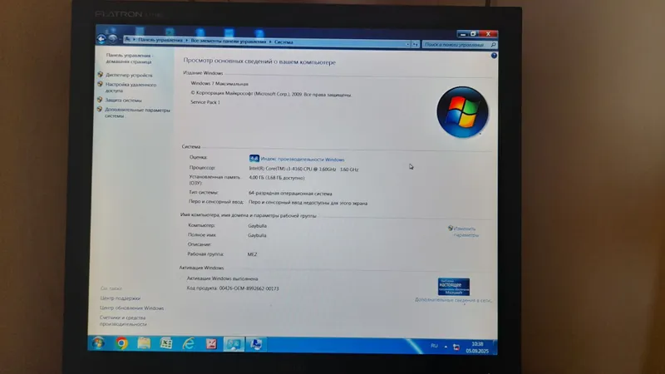Click Windows 7 Максимальная edition text

coord(219,84)
